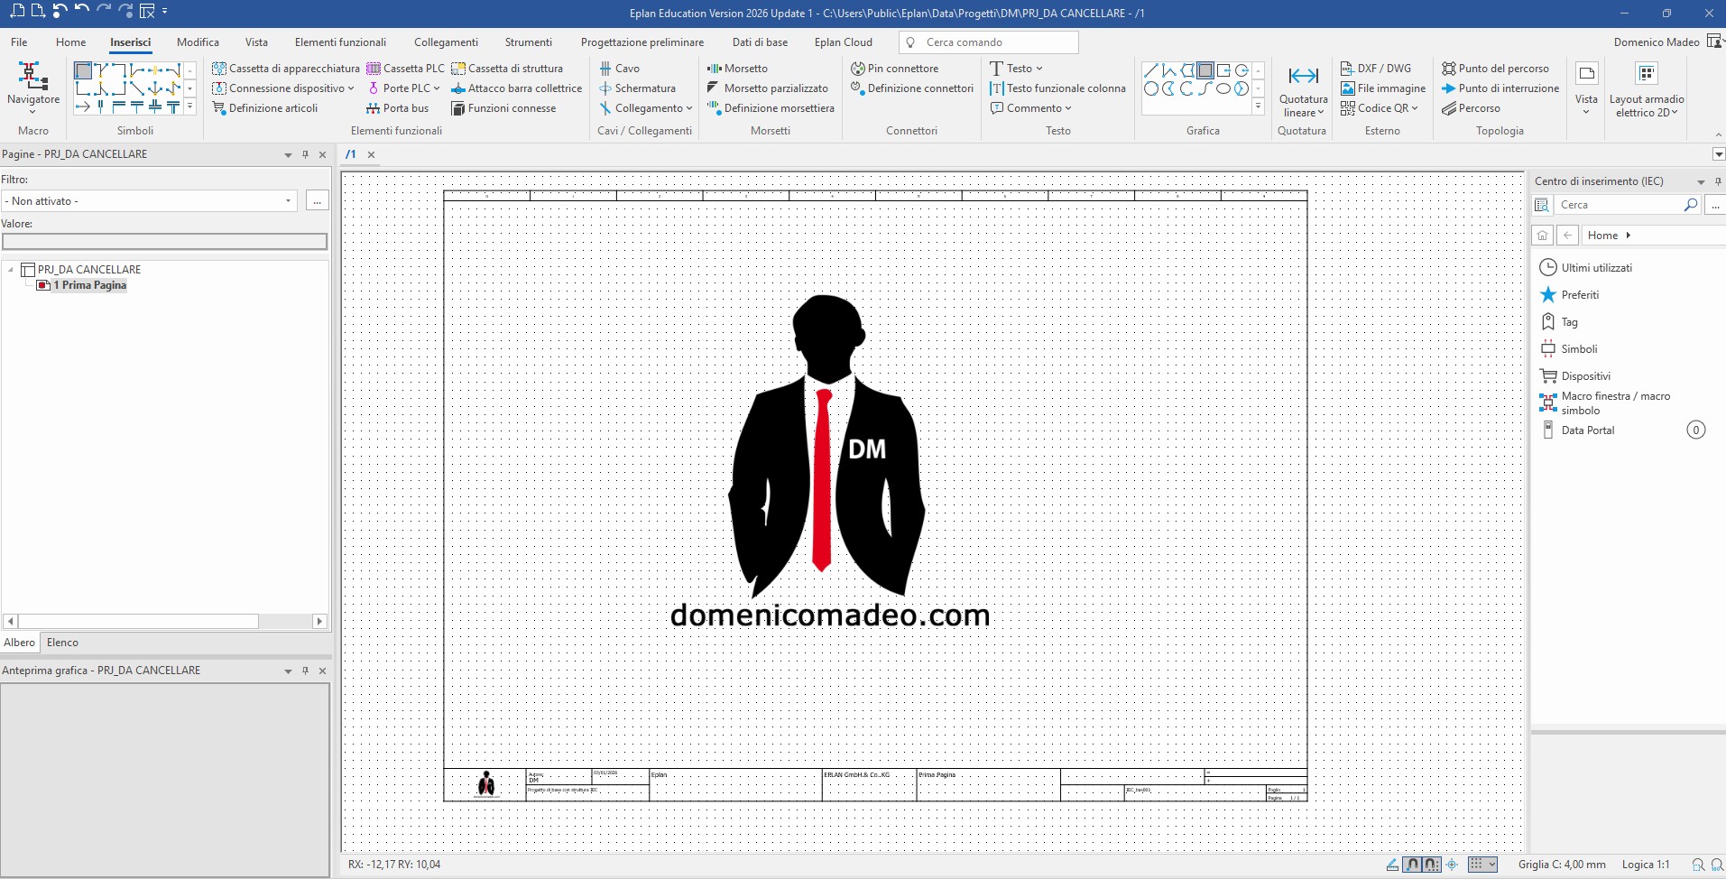Viewport: 1726px width, 879px height.
Task: Click Punto di interruzione arrow icon
Action: point(1448,88)
